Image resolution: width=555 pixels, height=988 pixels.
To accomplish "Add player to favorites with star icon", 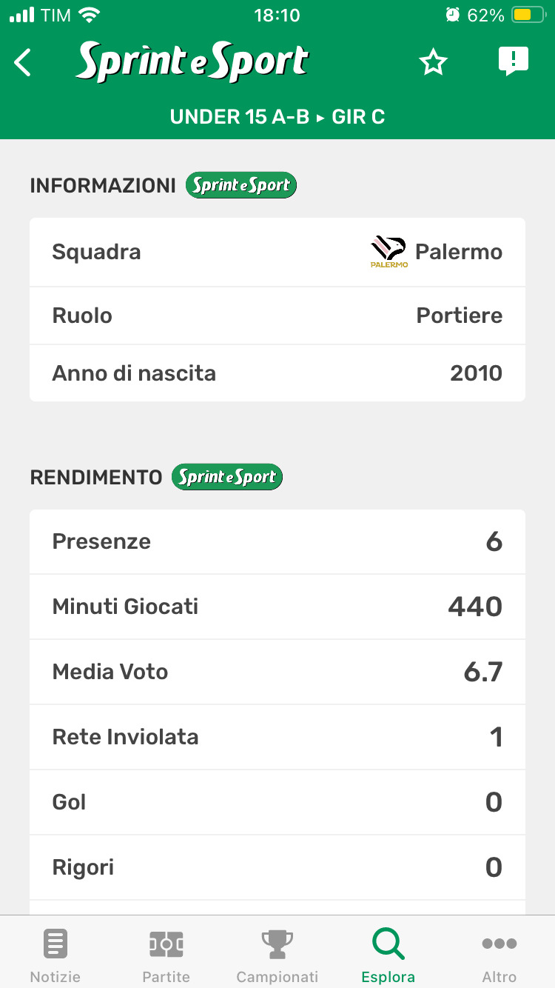I will (433, 63).
